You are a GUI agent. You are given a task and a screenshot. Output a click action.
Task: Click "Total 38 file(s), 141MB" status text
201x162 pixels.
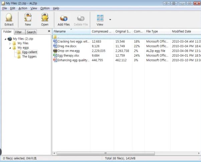tap(120, 158)
